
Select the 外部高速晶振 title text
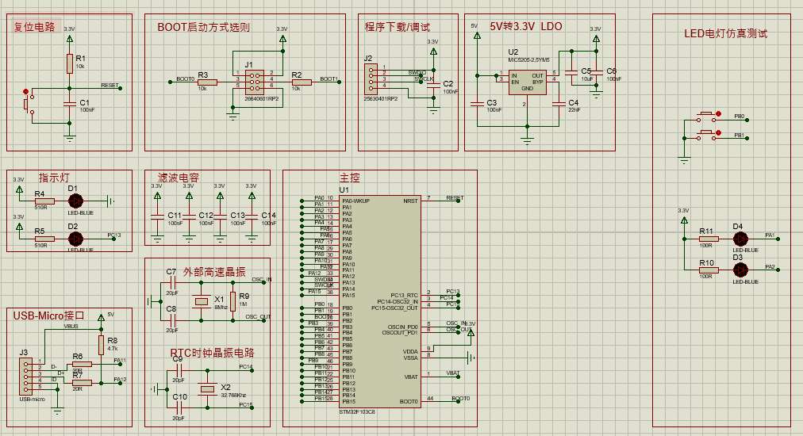(x=214, y=272)
